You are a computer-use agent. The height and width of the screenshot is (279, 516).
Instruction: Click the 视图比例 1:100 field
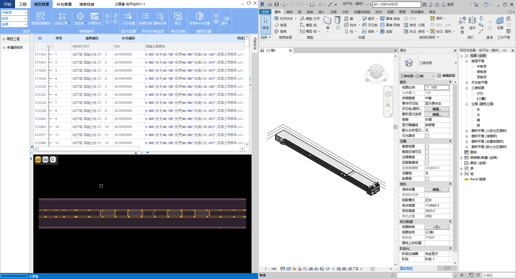point(437,87)
